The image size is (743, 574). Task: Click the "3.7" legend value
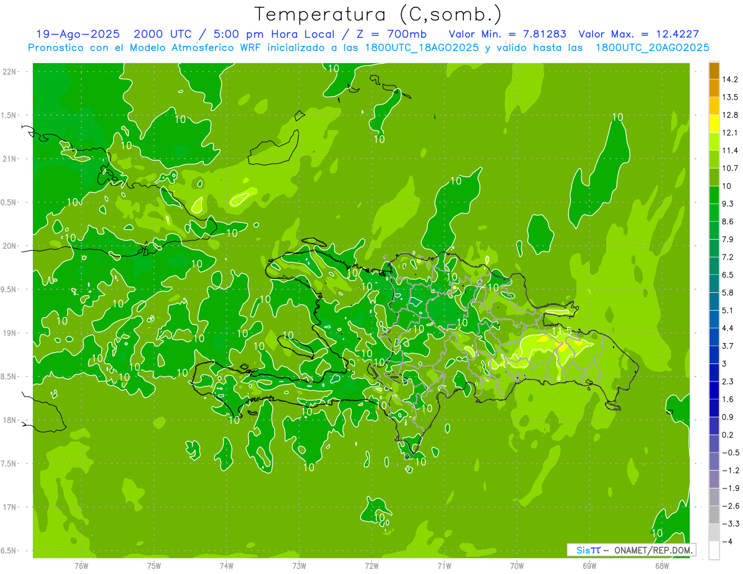click(x=729, y=346)
